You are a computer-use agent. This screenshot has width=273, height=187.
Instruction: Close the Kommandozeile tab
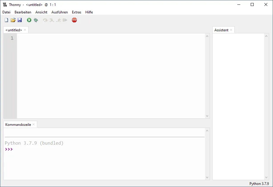tap(34, 124)
